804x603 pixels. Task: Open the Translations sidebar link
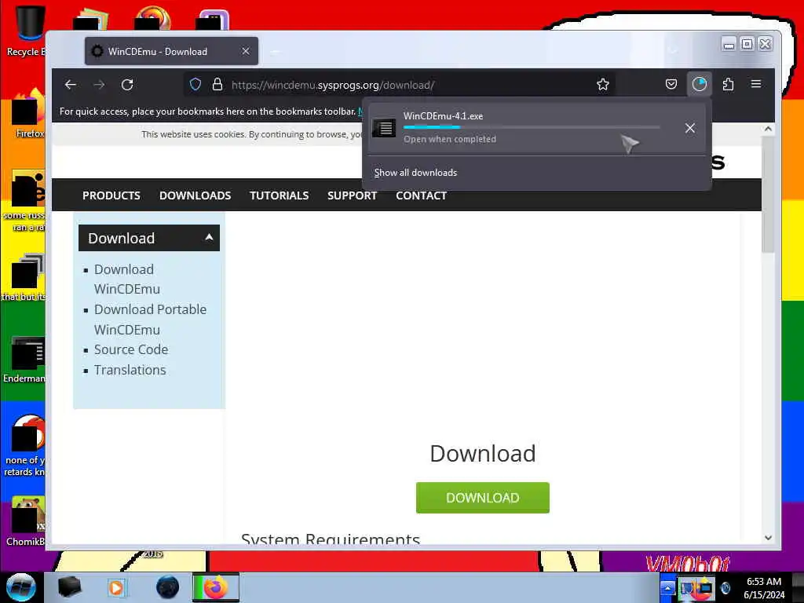(x=130, y=371)
